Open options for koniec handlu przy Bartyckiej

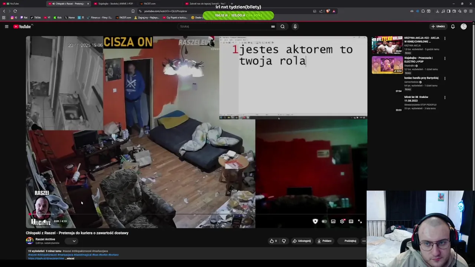pyautogui.click(x=445, y=78)
